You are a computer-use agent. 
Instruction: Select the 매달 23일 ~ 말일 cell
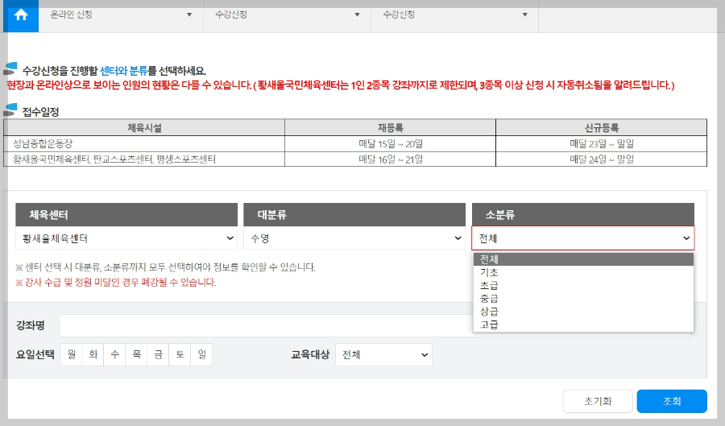[602, 143]
